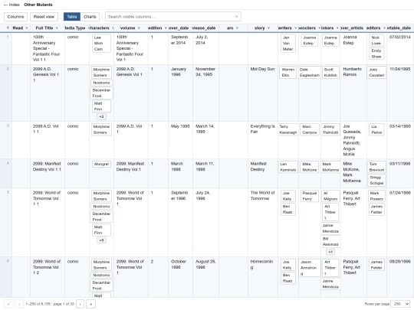414x310 pixels.
Task: Reset the table view
Action: point(44,17)
